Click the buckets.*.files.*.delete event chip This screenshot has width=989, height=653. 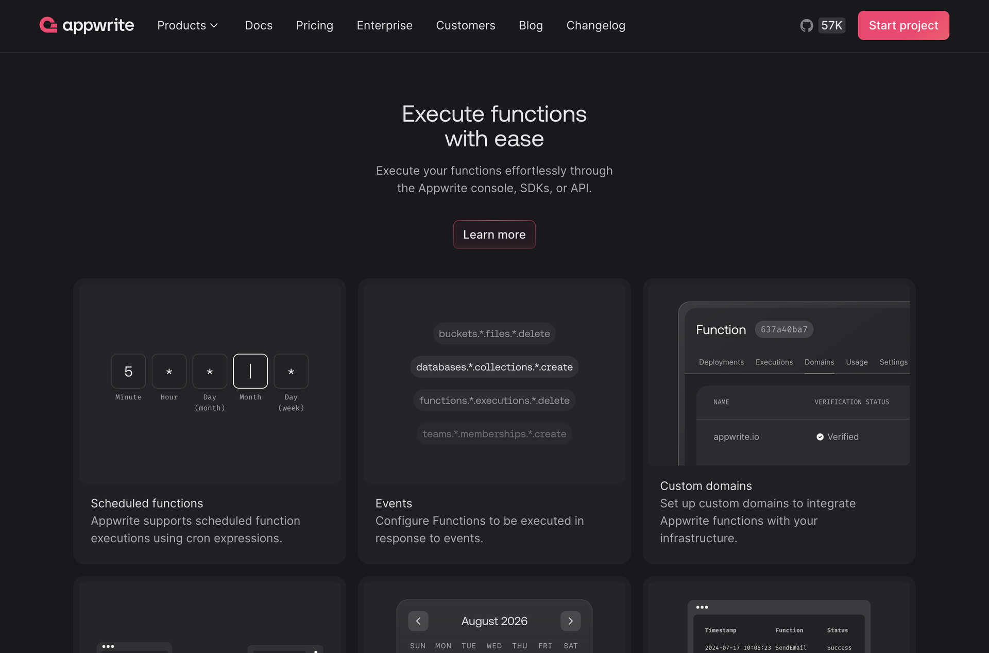point(494,333)
